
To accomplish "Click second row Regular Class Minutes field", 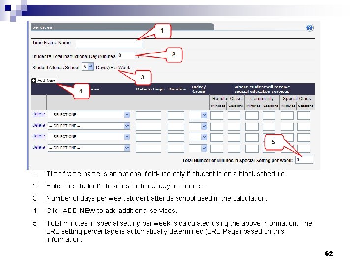I will click(x=217, y=127).
